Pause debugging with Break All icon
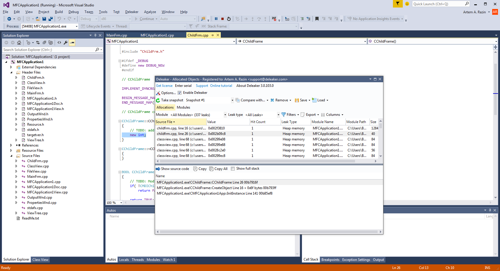Image resolution: width=500 pixels, height=271 pixels. [216, 19]
